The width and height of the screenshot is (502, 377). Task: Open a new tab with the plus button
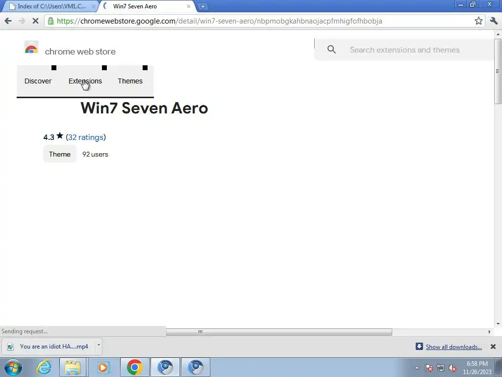coord(202,6)
